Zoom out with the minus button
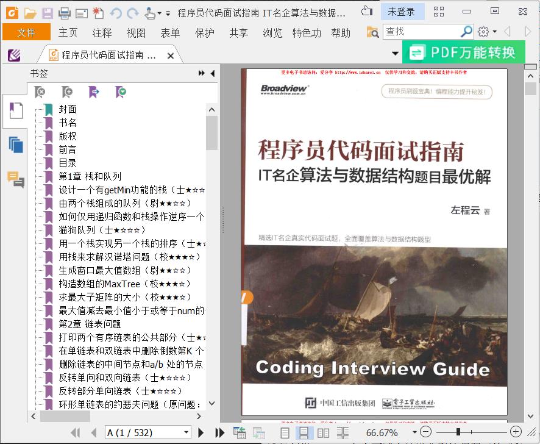This screenshot has height=444, width=540. pos(426,432)
